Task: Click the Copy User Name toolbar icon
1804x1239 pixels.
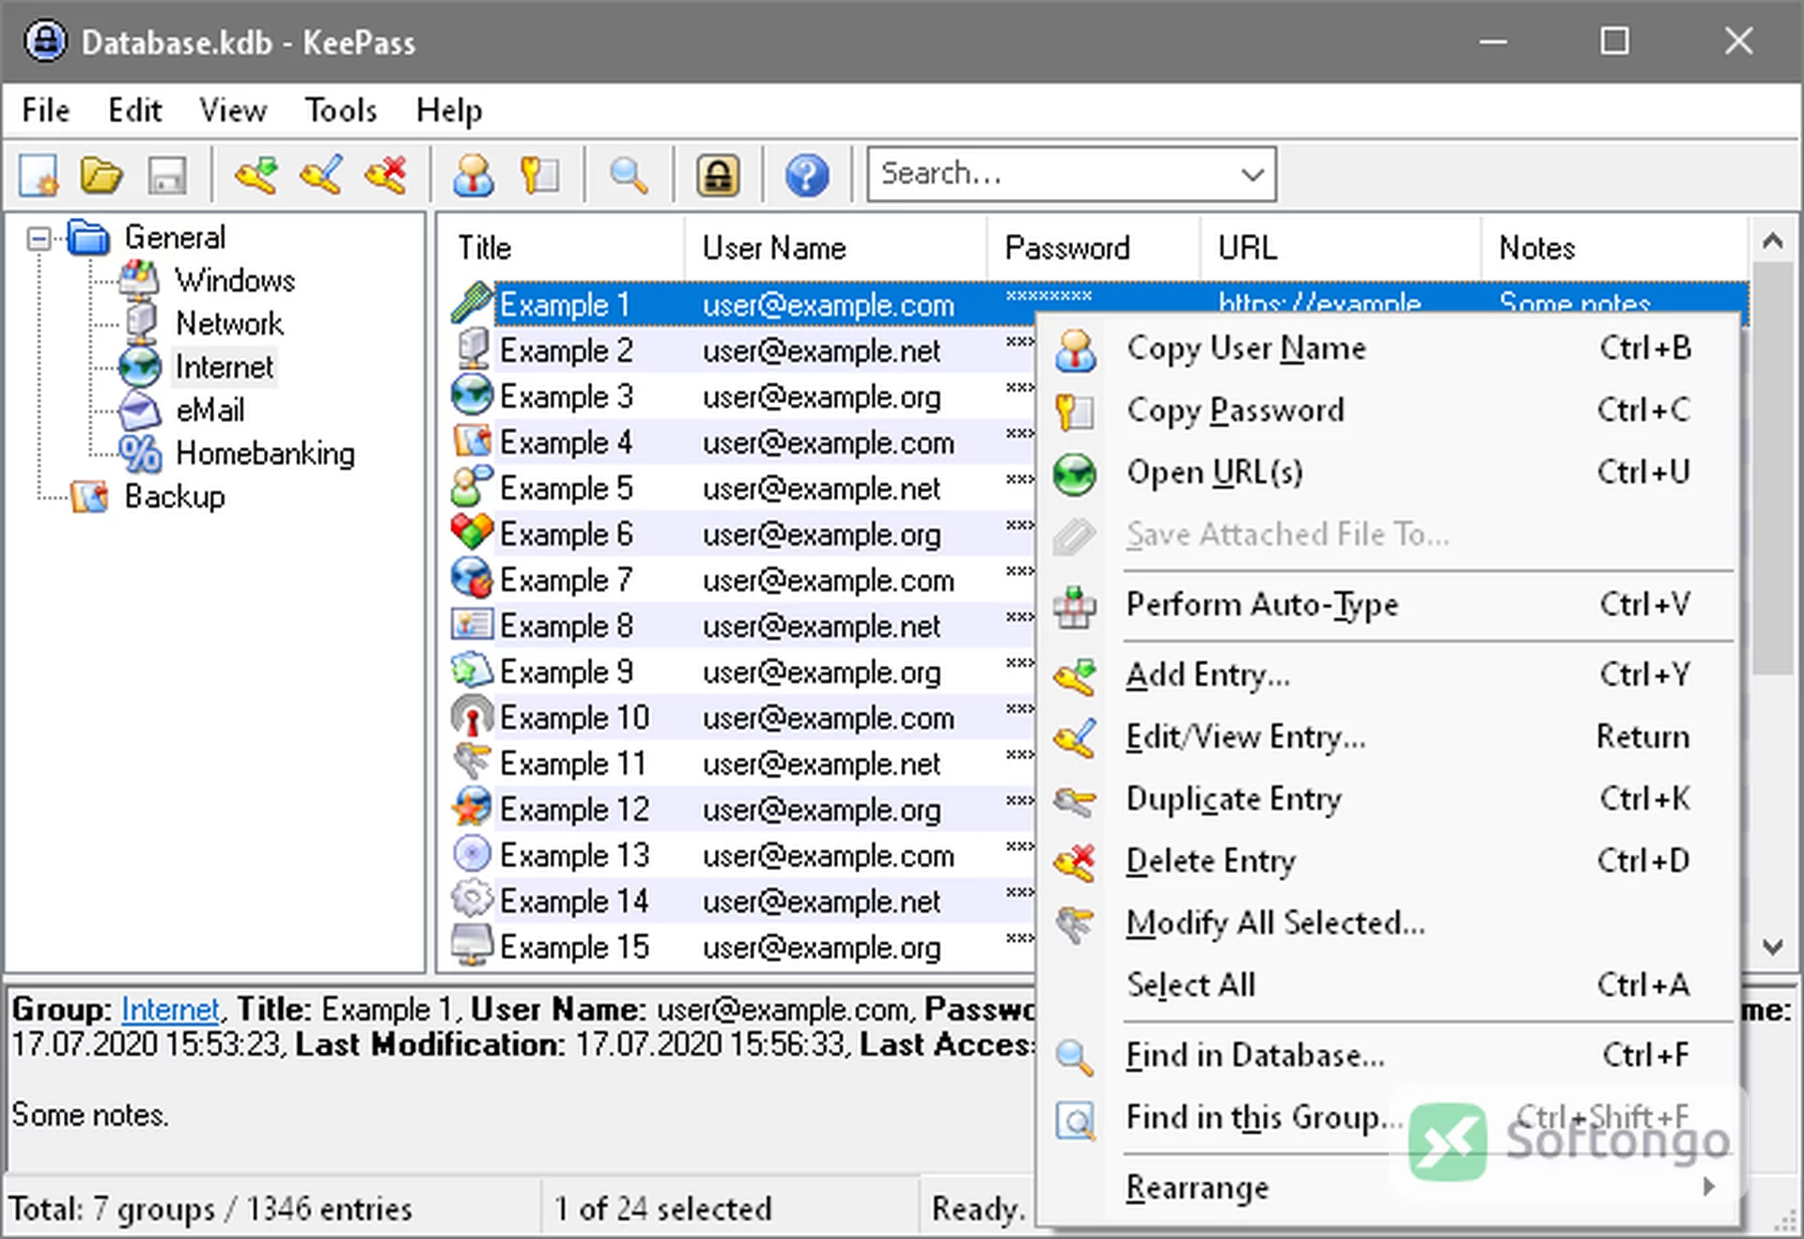Action: pyautogui.click(x=474, y=175)
